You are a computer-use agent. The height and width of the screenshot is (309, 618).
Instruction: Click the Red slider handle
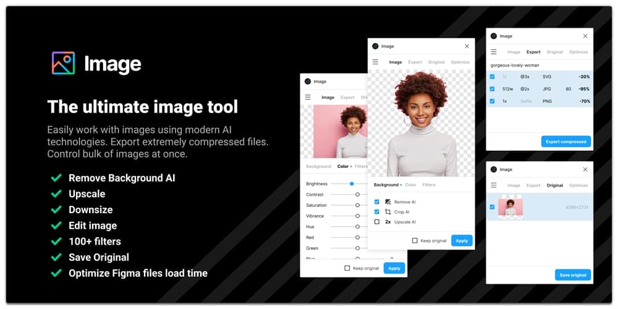click(357, 237)
